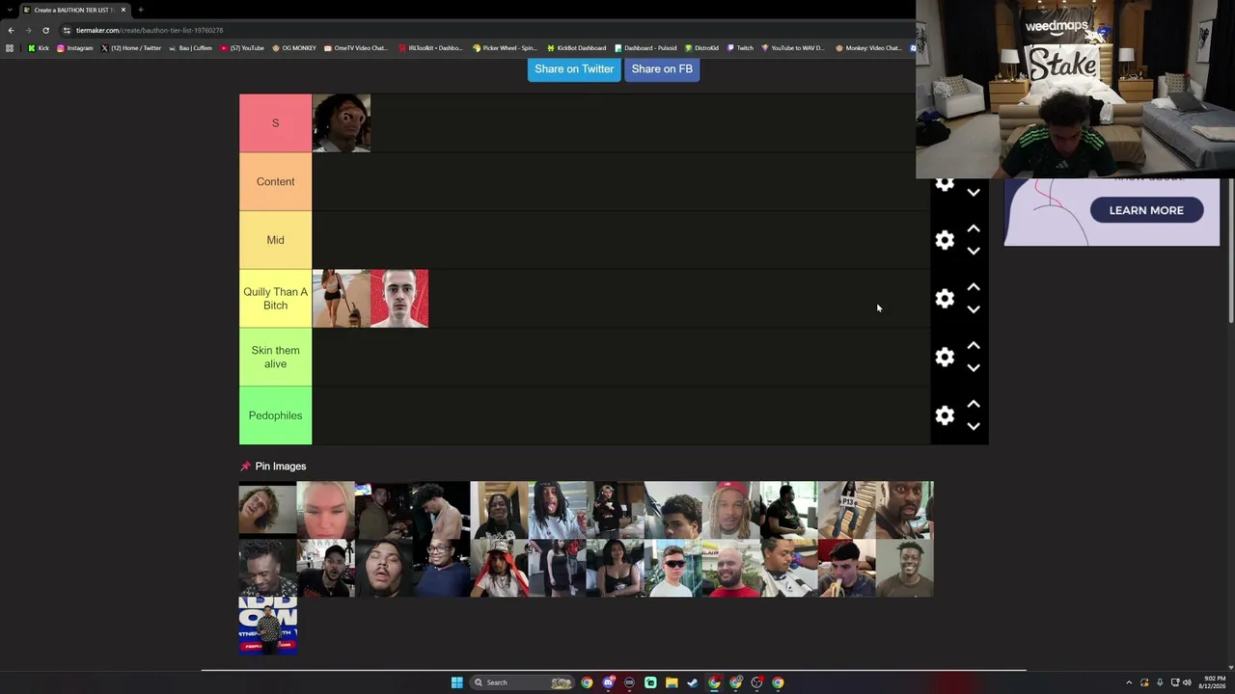Open the Kick bookmark
This screenshot has width=1235, height=694.
tap(39, 48)
